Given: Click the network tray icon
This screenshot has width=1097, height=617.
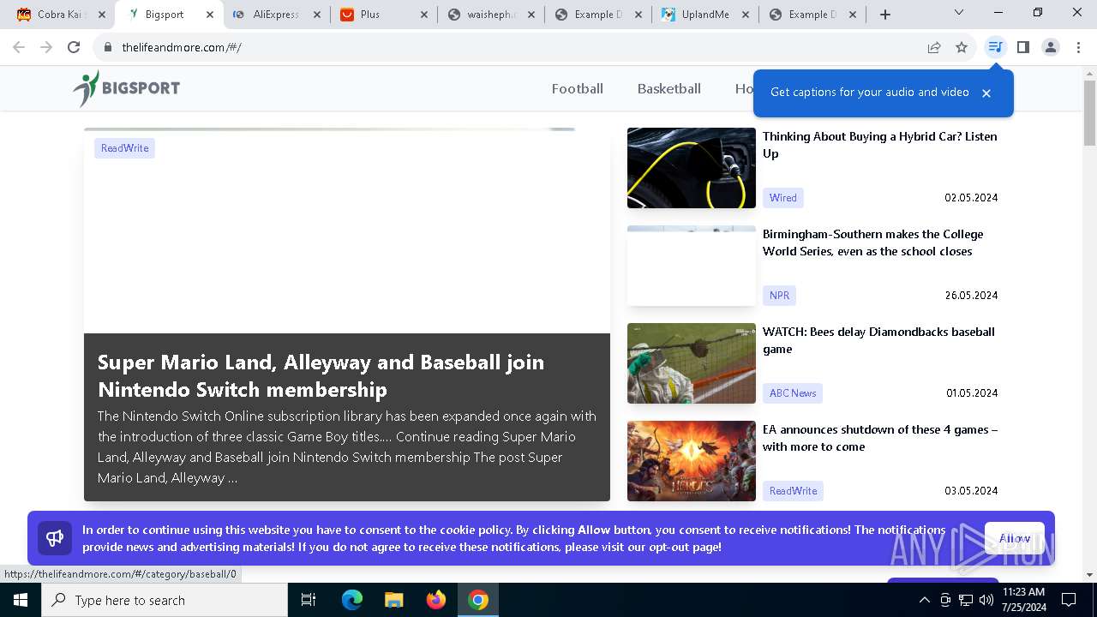Looking at the screenshot, I should coord(966,600).
